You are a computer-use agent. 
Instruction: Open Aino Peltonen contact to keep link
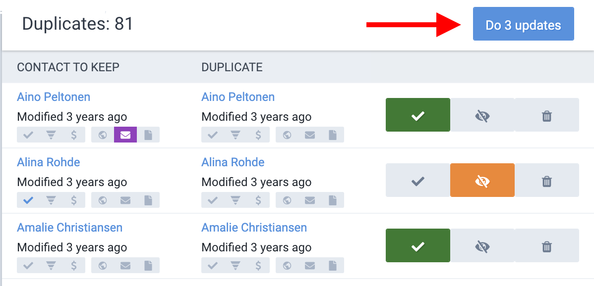pos(54,97)
